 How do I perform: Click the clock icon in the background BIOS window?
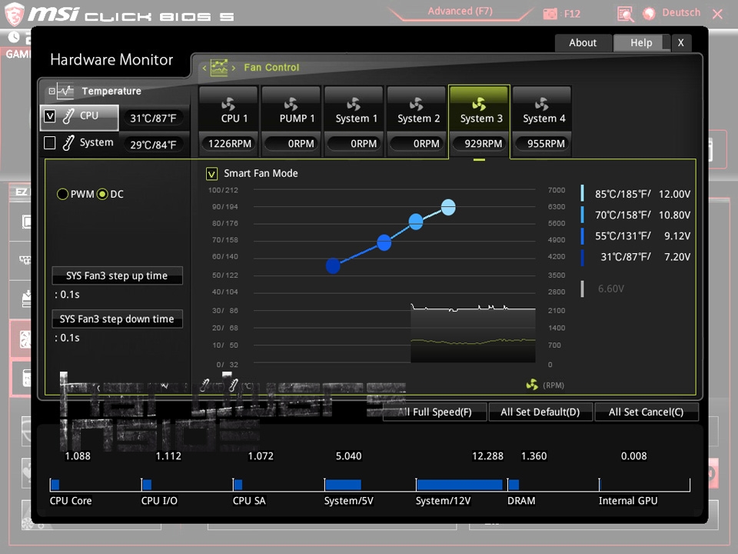point(14,37)
